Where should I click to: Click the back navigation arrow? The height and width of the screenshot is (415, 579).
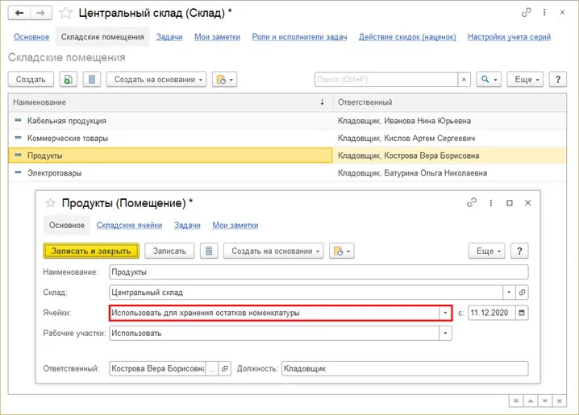pyautogui.click(x=20, y=13)
